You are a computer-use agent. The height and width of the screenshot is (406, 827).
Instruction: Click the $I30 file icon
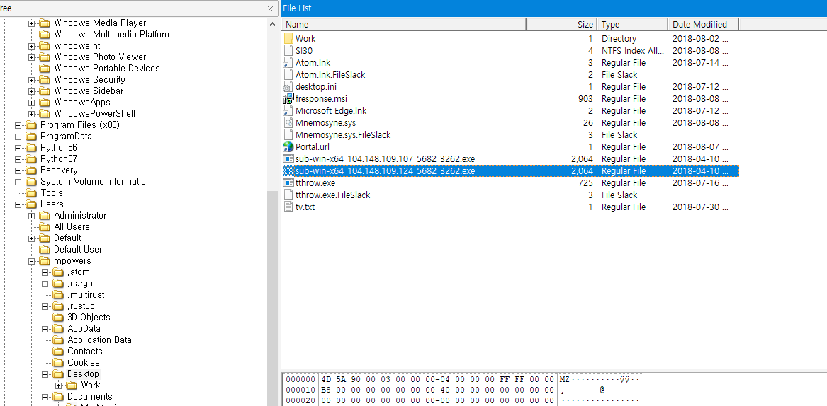[288, 50]
